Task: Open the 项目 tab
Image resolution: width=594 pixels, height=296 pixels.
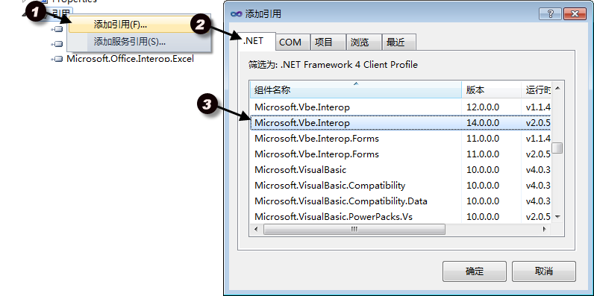Action: (328, 42)
